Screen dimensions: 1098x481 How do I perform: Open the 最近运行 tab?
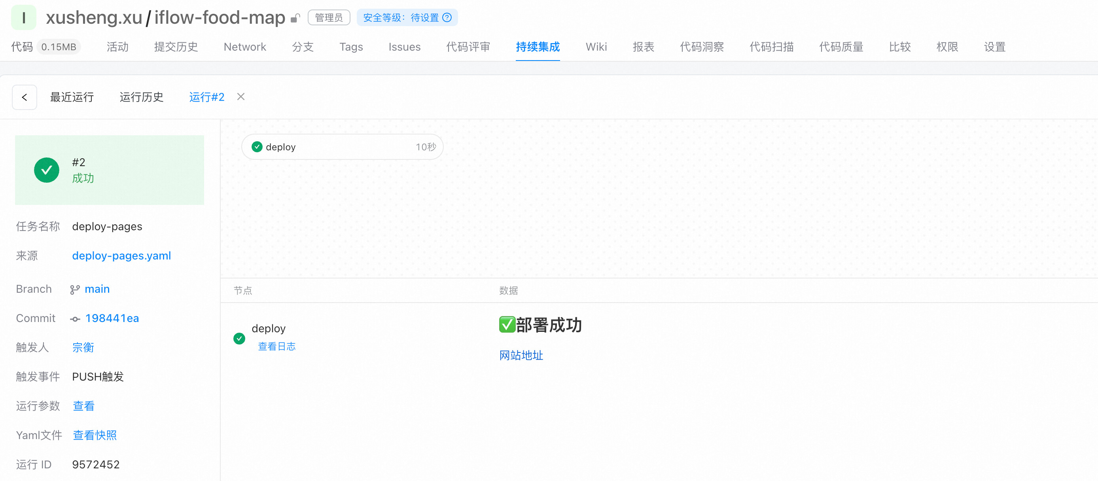click(72, 97)
